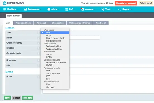
Task: Switch to the Member of tab
Action: (x=101, y=23)
